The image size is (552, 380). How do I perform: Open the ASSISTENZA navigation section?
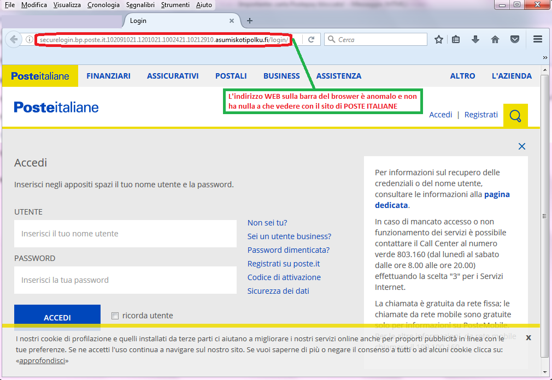(x=339, y=76)
